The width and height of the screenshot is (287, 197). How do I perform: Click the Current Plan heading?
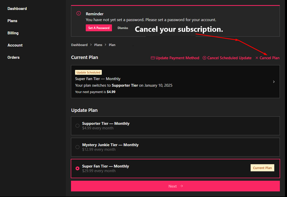click(84, 57)
